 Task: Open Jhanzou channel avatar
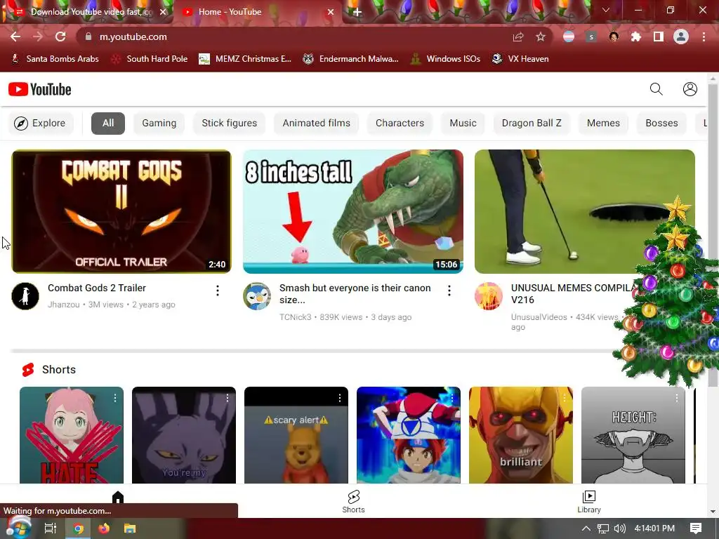pyautogui.click(x=25, y=296)
